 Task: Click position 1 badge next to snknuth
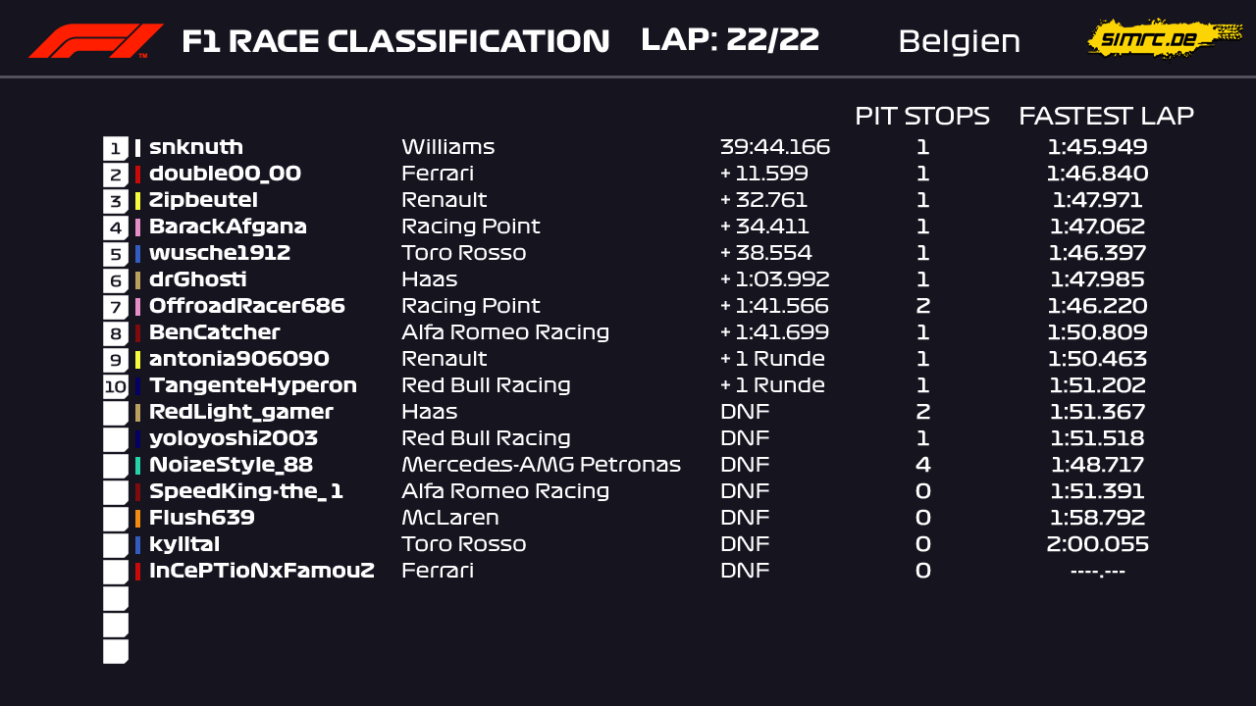tap(116, 148)
